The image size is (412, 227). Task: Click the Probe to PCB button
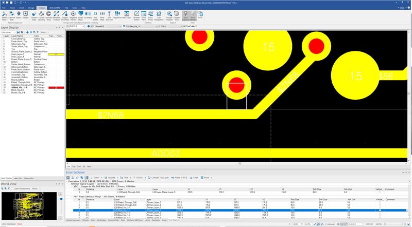pos(179,178)
